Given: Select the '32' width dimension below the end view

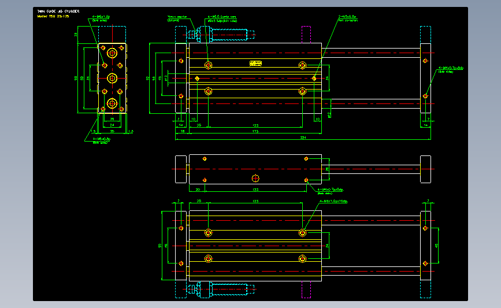Looking at the screenshot, I should [112, 131].
